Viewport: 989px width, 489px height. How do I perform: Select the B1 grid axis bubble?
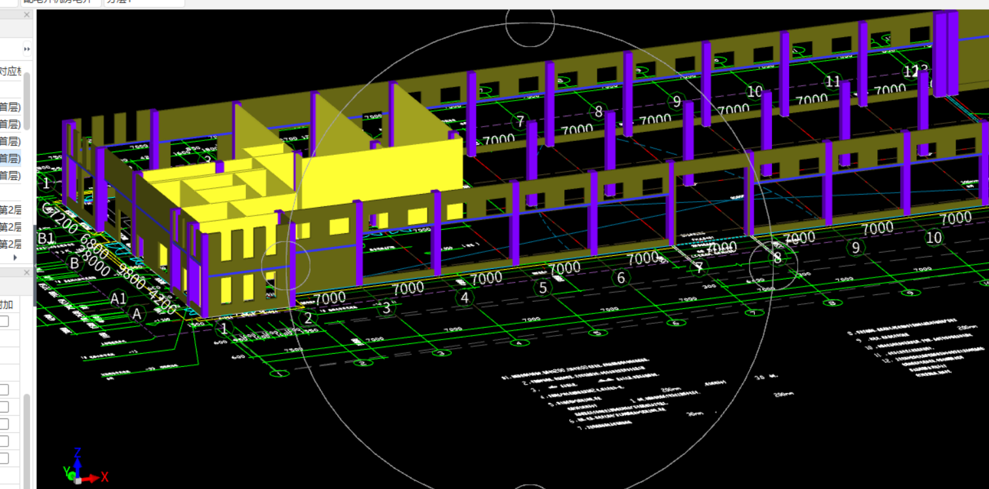point(46,238)
